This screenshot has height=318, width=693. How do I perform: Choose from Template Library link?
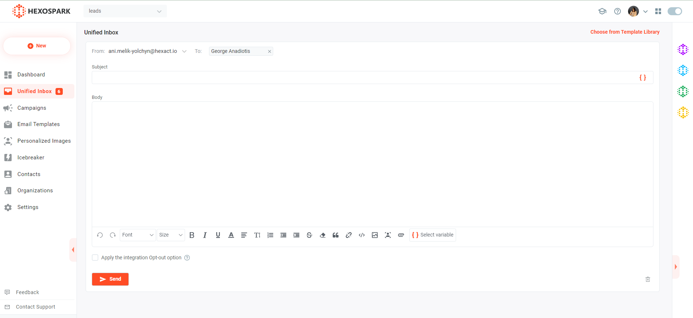(625, 32)
